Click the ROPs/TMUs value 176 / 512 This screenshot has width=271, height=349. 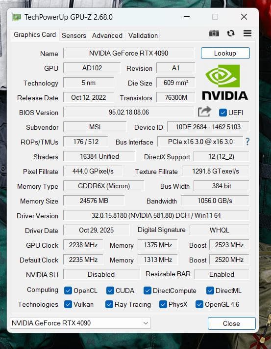pyautogui.click(x=86, y=142)
